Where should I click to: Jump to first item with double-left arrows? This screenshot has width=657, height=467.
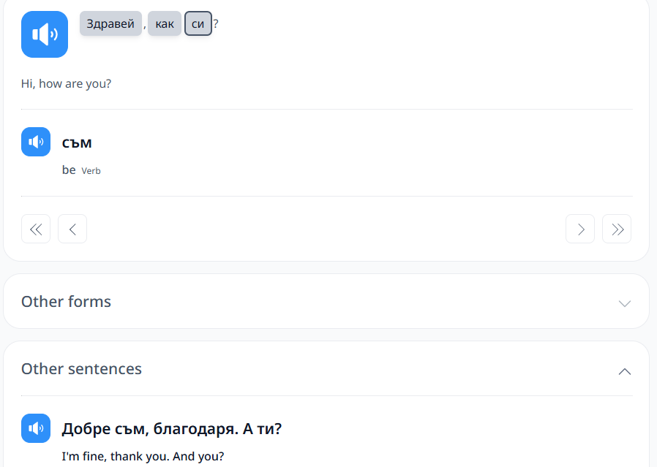click(36, 229)
